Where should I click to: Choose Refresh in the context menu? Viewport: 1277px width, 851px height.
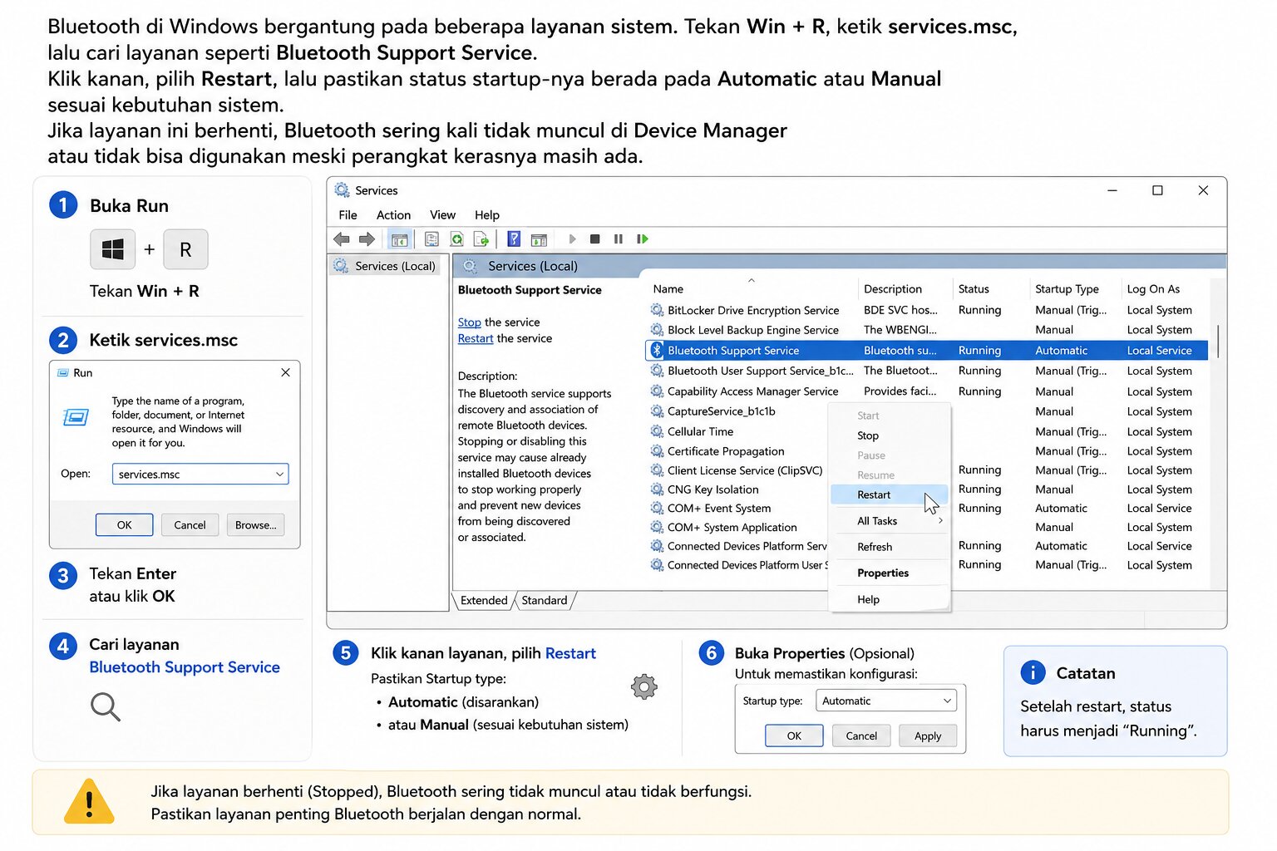(x=889, y=547)
